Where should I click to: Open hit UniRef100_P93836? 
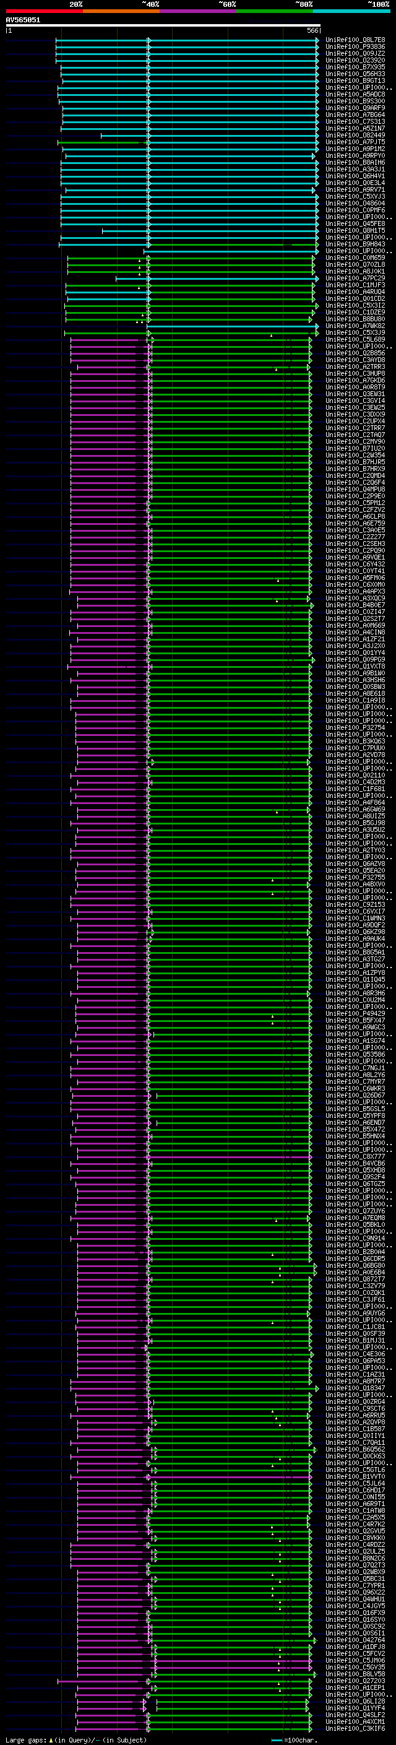pos(355,47)
